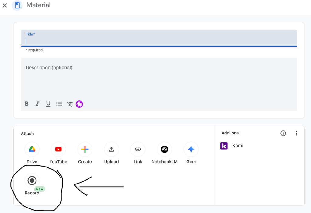Start a new Record attachment
The height and width of the screenshot is (213, 311).
point(32,181)
